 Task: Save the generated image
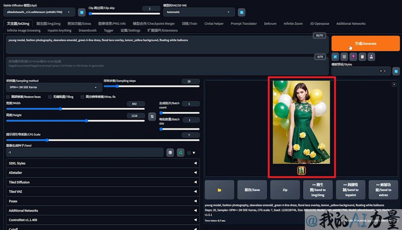pyautogui.click(x=252, y=190)
